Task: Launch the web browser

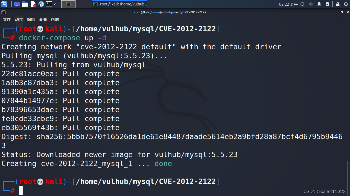Action: (x=41, y=4)
